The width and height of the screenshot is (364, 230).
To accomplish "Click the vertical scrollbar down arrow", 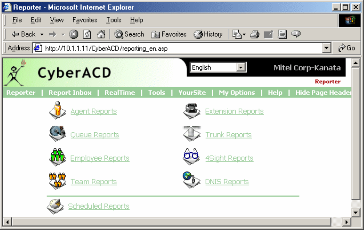I will tap(355, 212).
